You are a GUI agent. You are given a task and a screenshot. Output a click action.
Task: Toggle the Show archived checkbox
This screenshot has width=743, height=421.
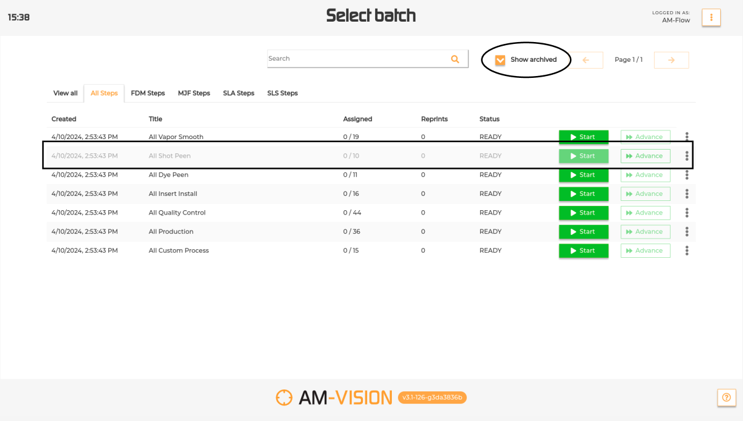[500, 60]
